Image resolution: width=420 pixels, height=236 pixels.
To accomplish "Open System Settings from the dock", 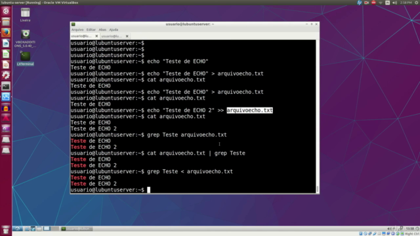I will point(6,75).
